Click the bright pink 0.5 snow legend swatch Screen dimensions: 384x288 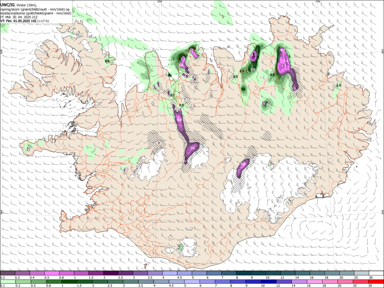[52, 273]
